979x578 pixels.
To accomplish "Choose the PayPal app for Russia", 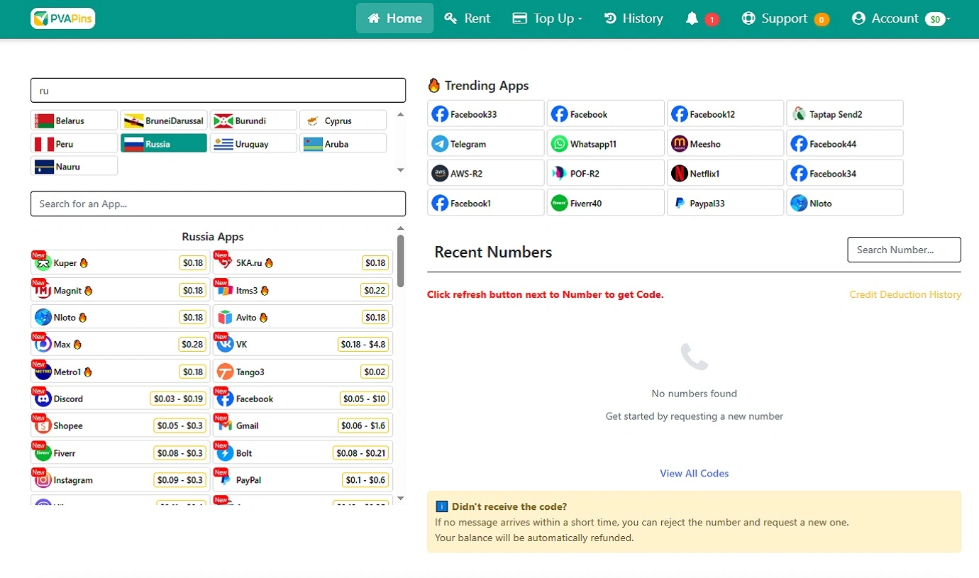I will pos(303,480).
